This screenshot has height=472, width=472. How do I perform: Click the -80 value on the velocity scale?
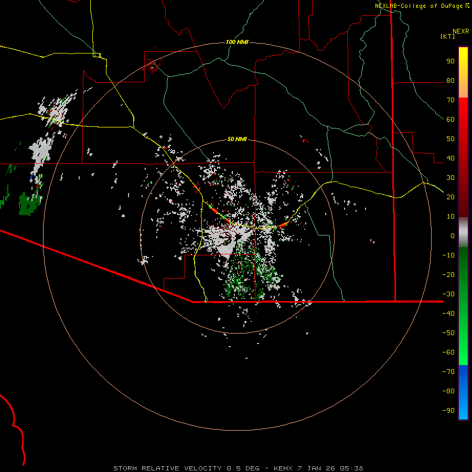click(x=448, y=391)
